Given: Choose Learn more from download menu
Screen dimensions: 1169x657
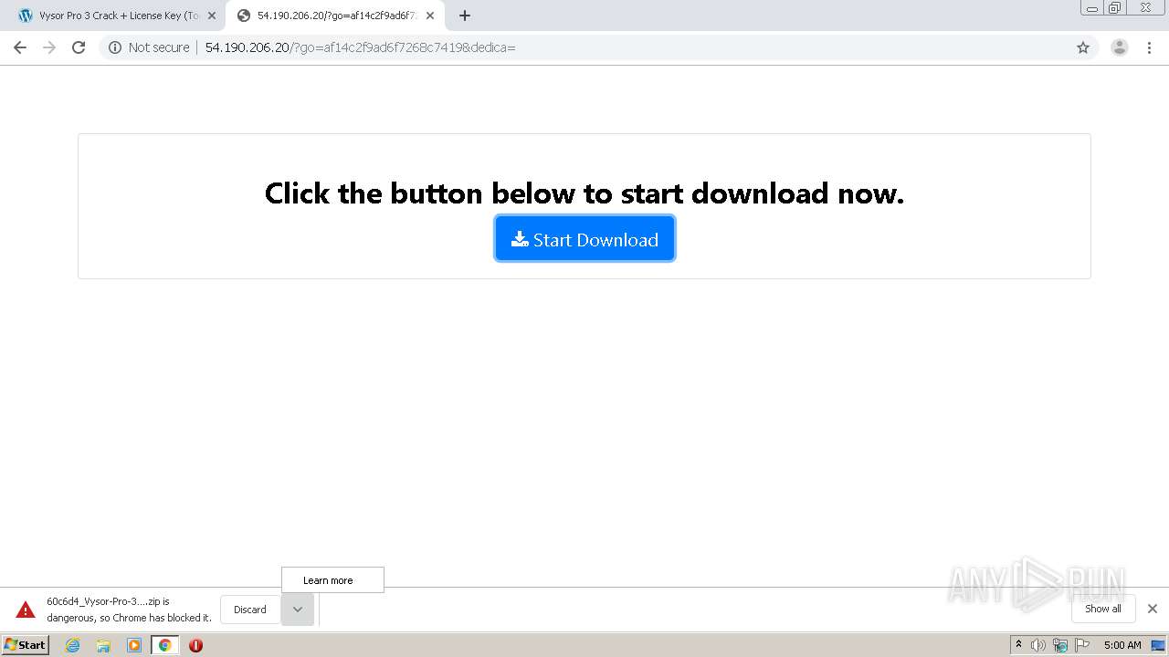Looking at the screenshot, I should 332,580.
